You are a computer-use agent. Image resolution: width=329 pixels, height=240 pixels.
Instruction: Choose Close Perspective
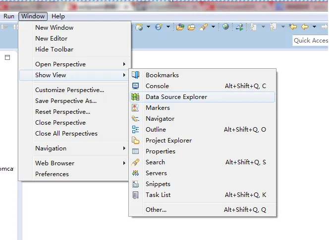(74, 123)
